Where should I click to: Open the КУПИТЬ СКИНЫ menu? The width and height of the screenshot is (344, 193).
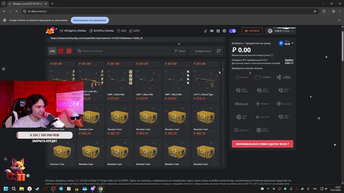click(101, 31)
